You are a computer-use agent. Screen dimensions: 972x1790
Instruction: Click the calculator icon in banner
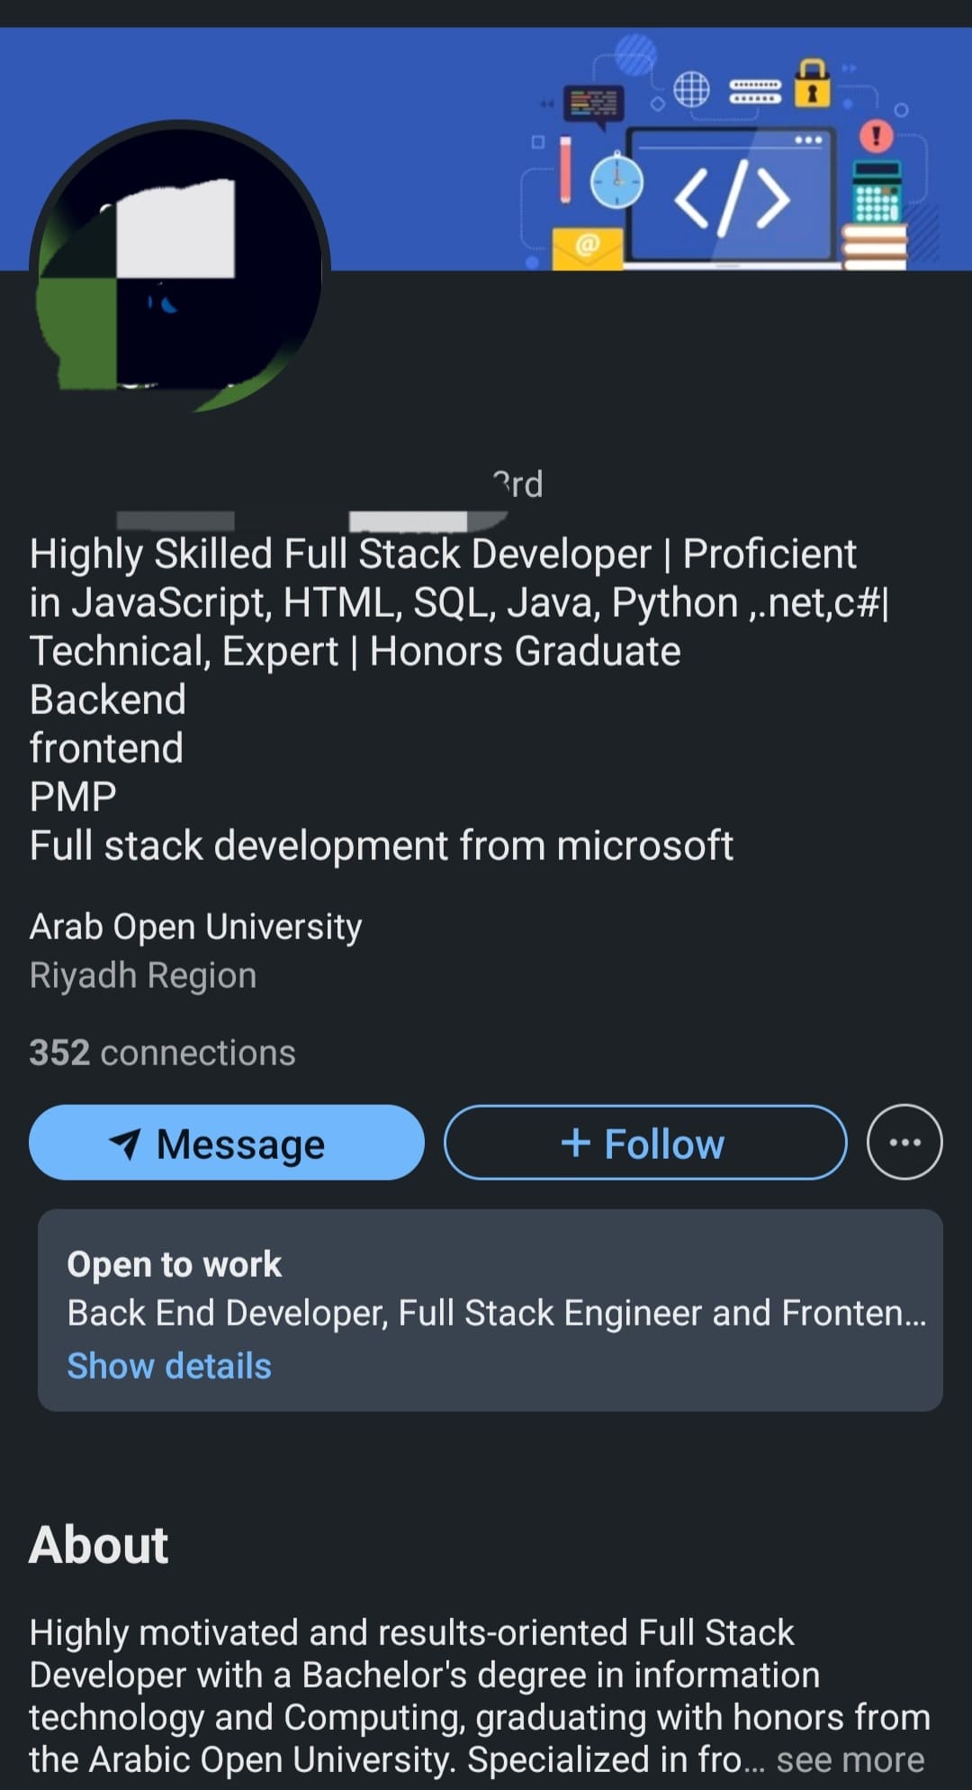(x=877, y=192)
